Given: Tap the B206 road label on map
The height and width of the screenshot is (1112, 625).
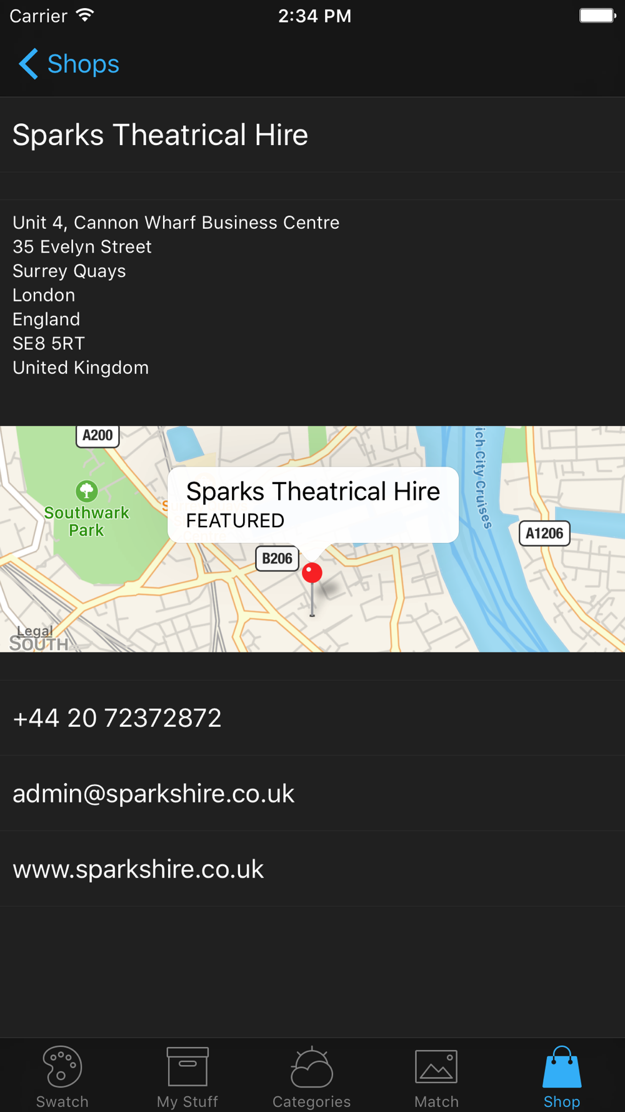Looking at the screenshot, I should (277, 559).
